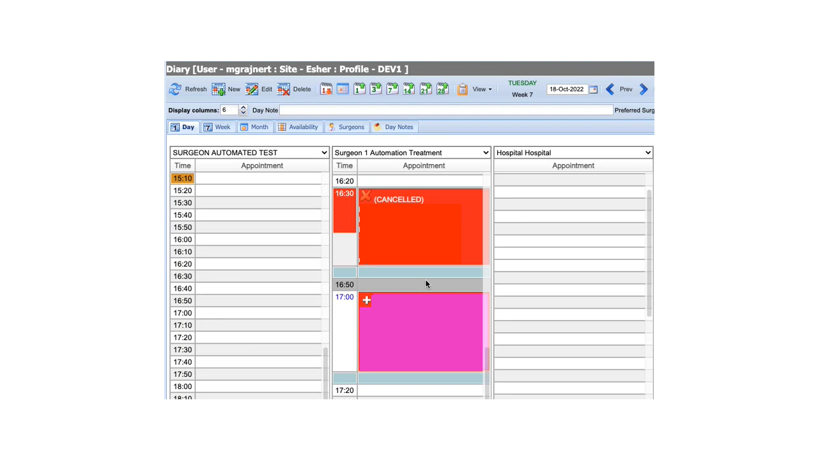Open the Hospital Hospital dropdown
Image resolution: width=818 pixels, height=460 pixels.
[x=573, y=153]
